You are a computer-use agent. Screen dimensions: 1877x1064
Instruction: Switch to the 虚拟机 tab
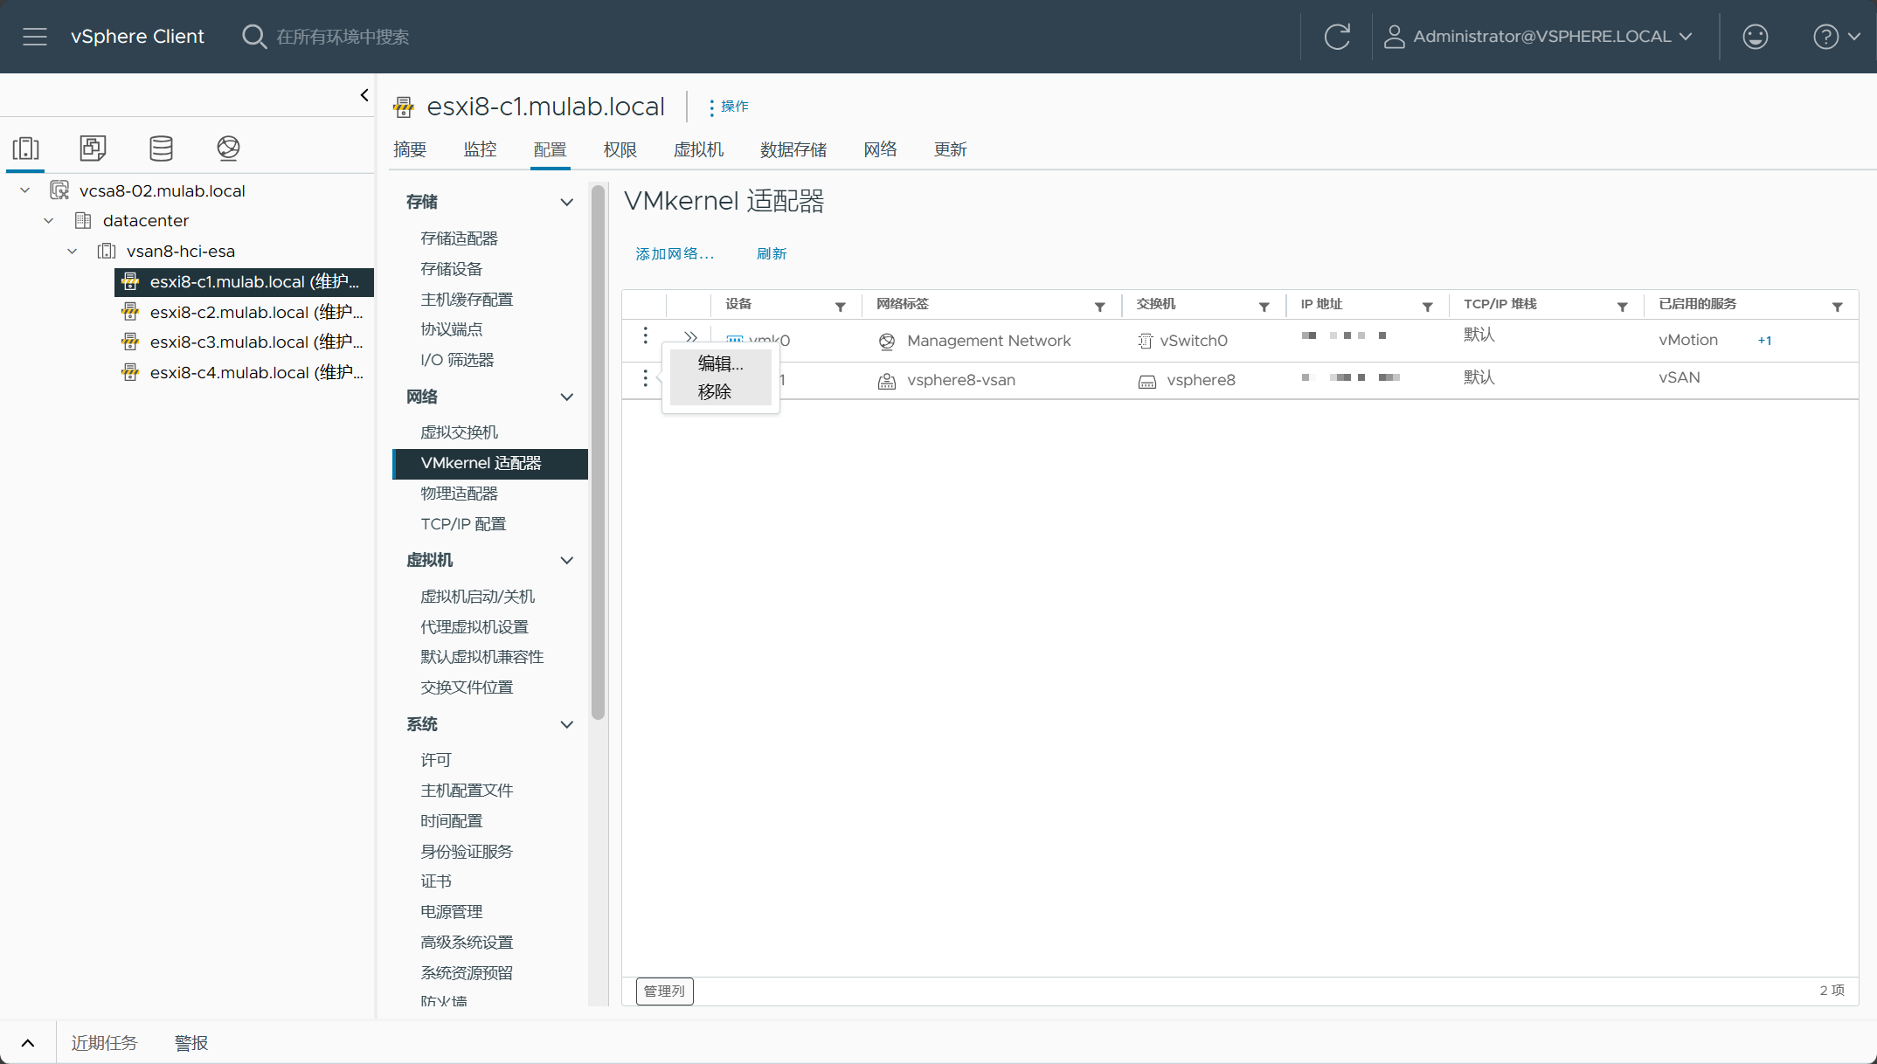tap(698, 149)
